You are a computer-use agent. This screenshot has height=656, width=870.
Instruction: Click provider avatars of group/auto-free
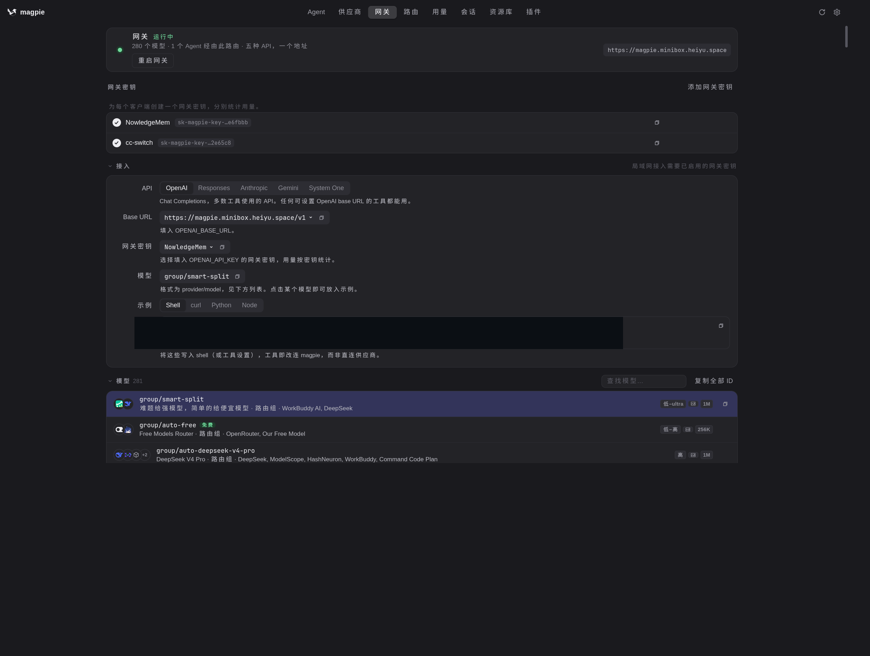(x=123, y=429)
